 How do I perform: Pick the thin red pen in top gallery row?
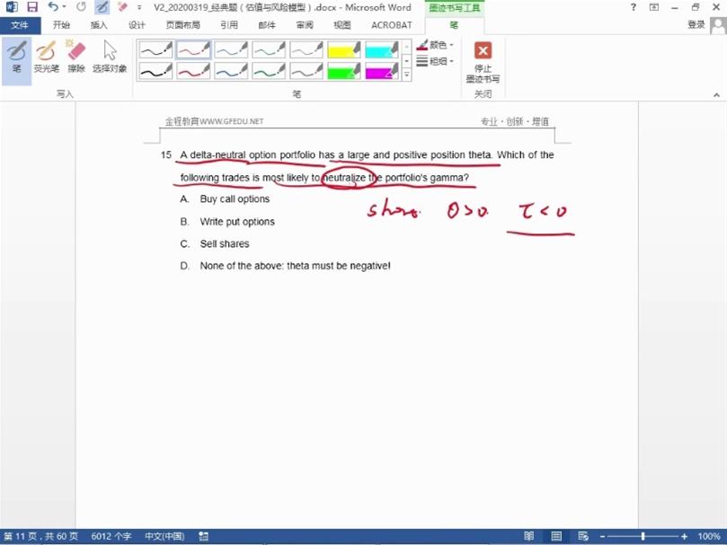tap(194, 49)
